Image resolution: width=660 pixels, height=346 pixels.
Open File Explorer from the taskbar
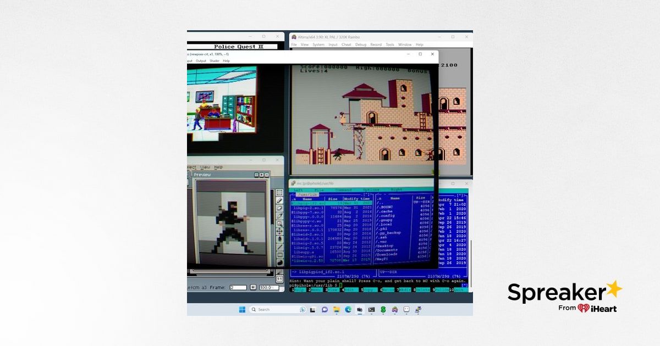pyautogui.click(x=337, y=310)
